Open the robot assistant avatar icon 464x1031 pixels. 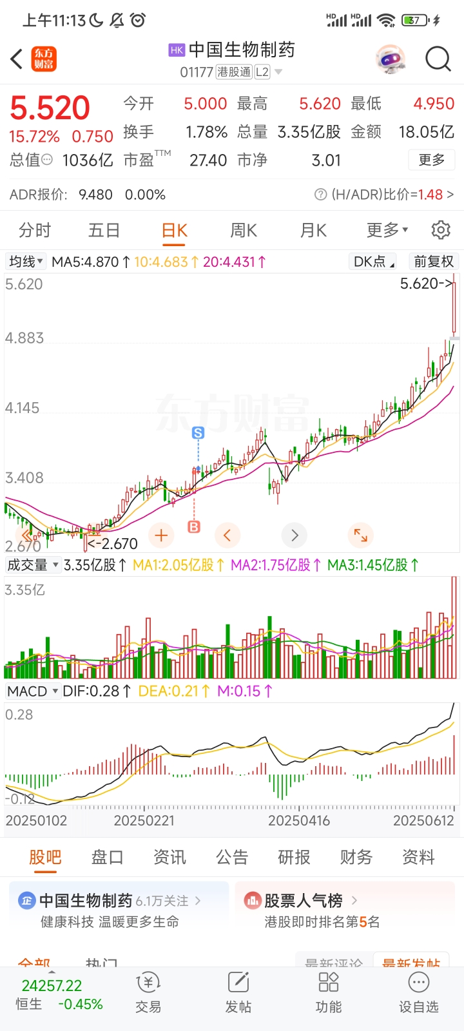pos(391,59)
